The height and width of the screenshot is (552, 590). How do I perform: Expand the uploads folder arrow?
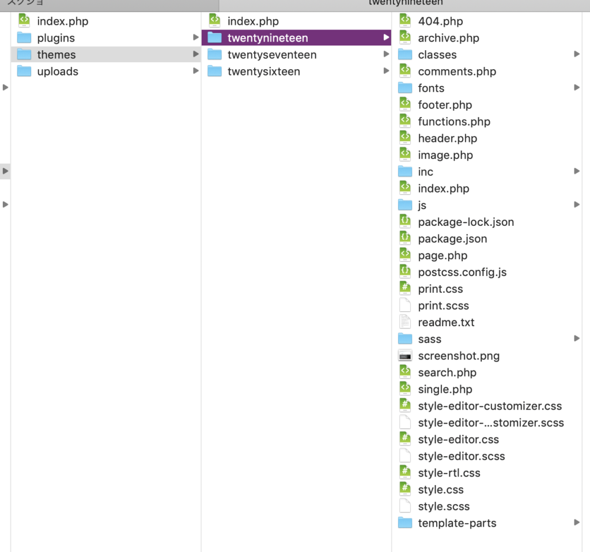click(x=196, y=71)
